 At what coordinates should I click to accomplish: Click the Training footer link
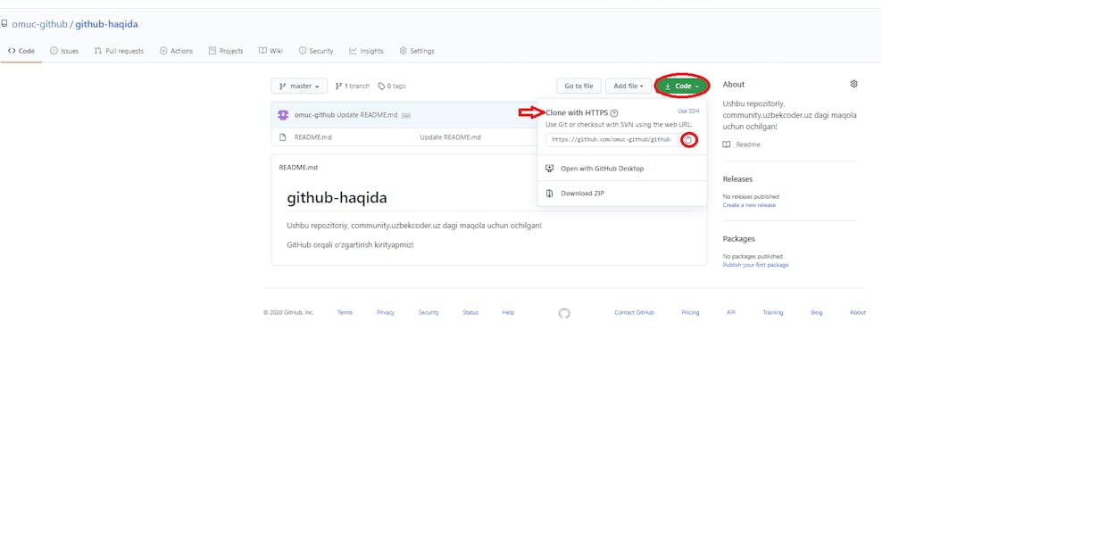773,313
